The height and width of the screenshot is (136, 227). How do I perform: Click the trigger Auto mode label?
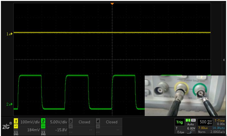(x=190, y=124)
